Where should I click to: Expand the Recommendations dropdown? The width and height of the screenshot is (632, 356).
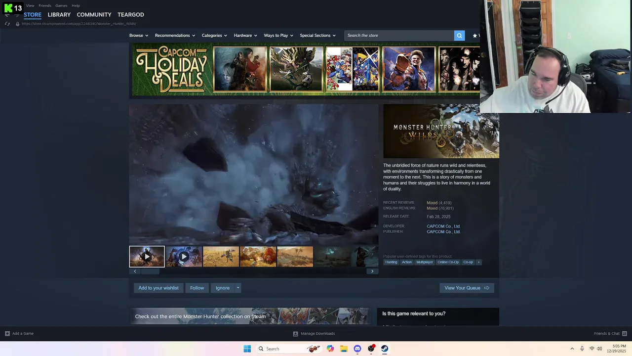pyautogui.click(x=175, y=36)
